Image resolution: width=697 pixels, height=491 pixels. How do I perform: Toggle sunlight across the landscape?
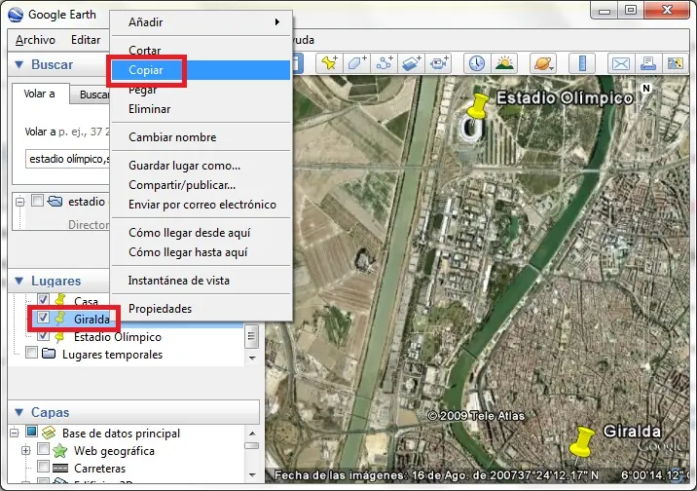pyautogui.click(x=504, y=63)
